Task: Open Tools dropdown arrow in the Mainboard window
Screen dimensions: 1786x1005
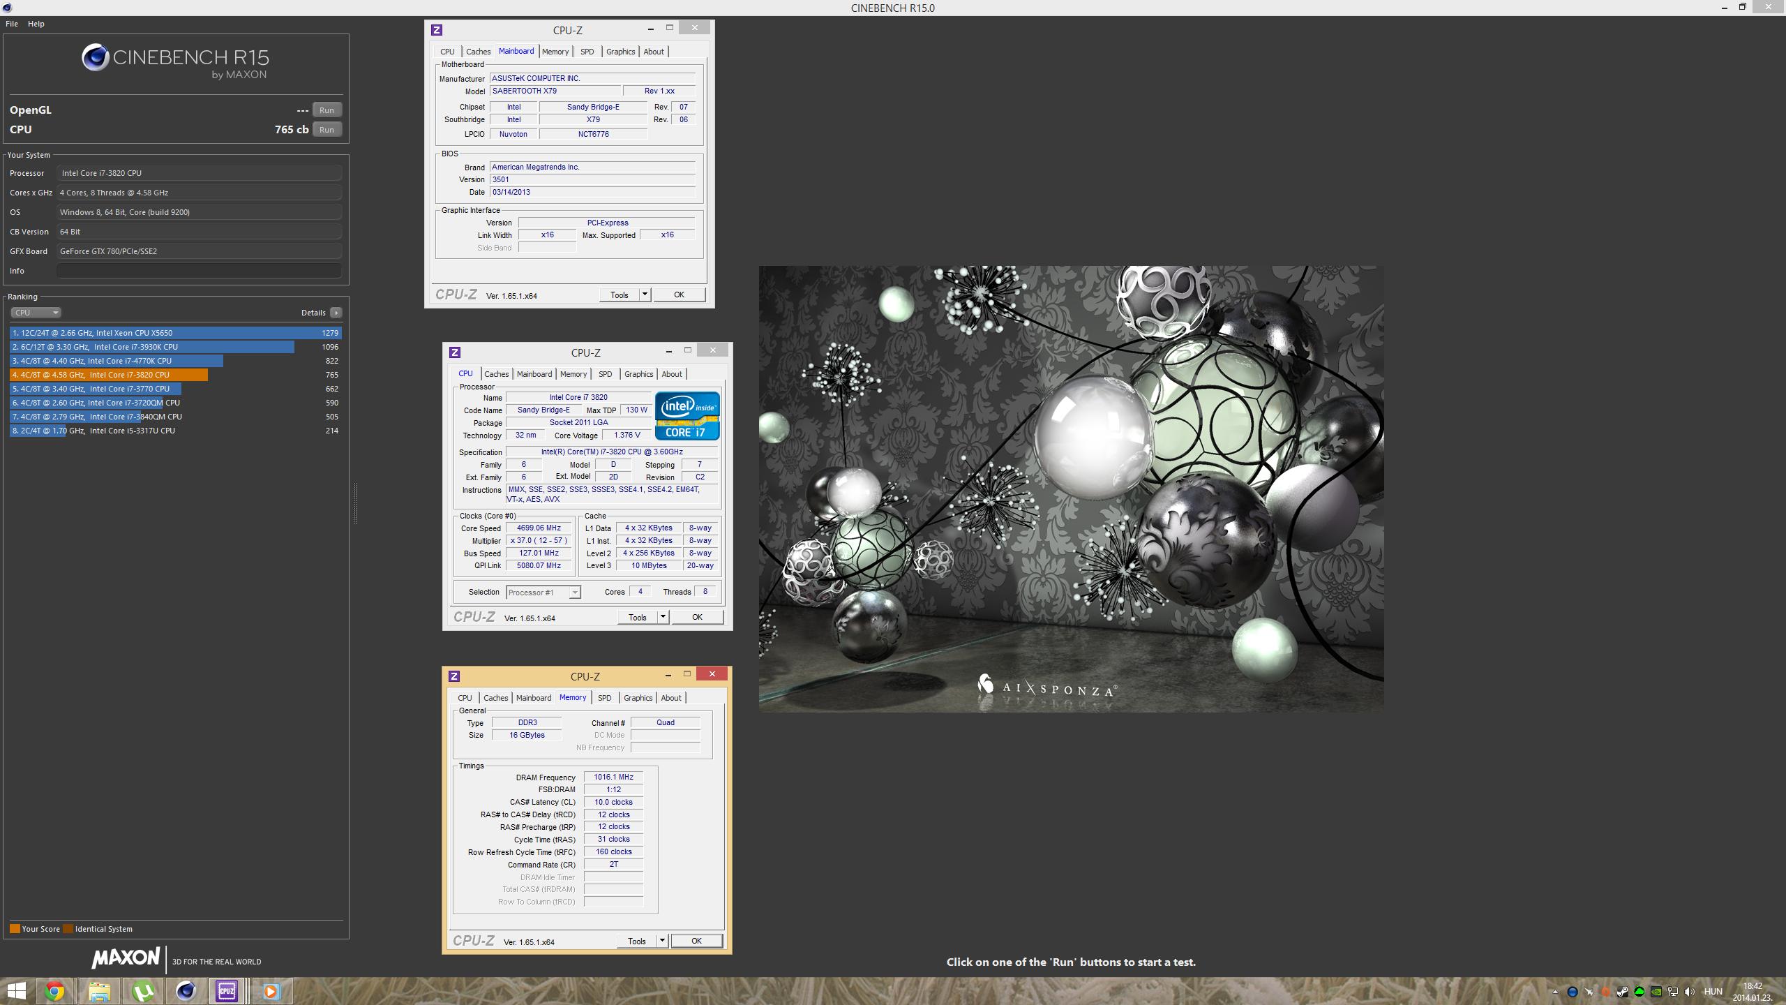Action: tap(645, 295)
